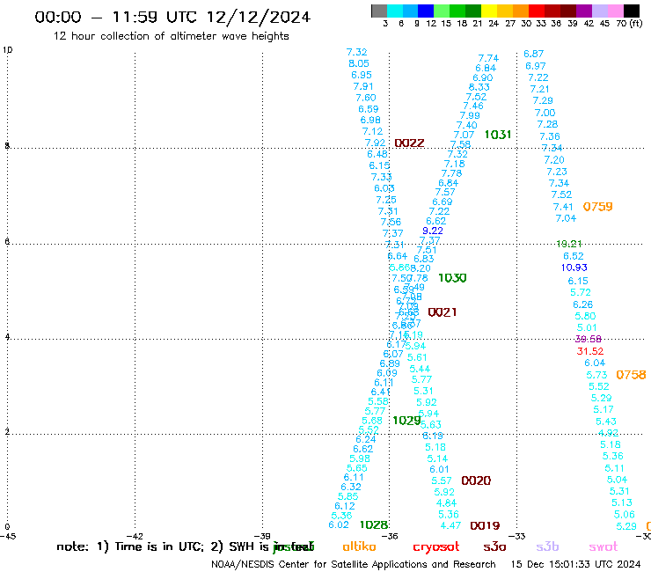The width and height of the screenshot is (651, 572).
Task: Pick the pink 70 ft legend swatch
Action: [x=615, y=11]
